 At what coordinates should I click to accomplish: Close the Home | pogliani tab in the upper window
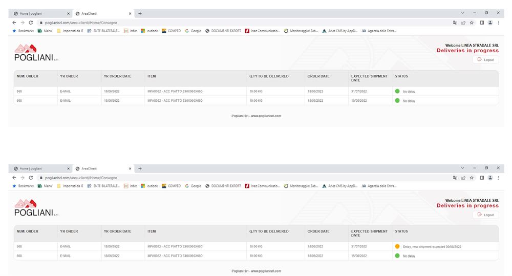68,13
